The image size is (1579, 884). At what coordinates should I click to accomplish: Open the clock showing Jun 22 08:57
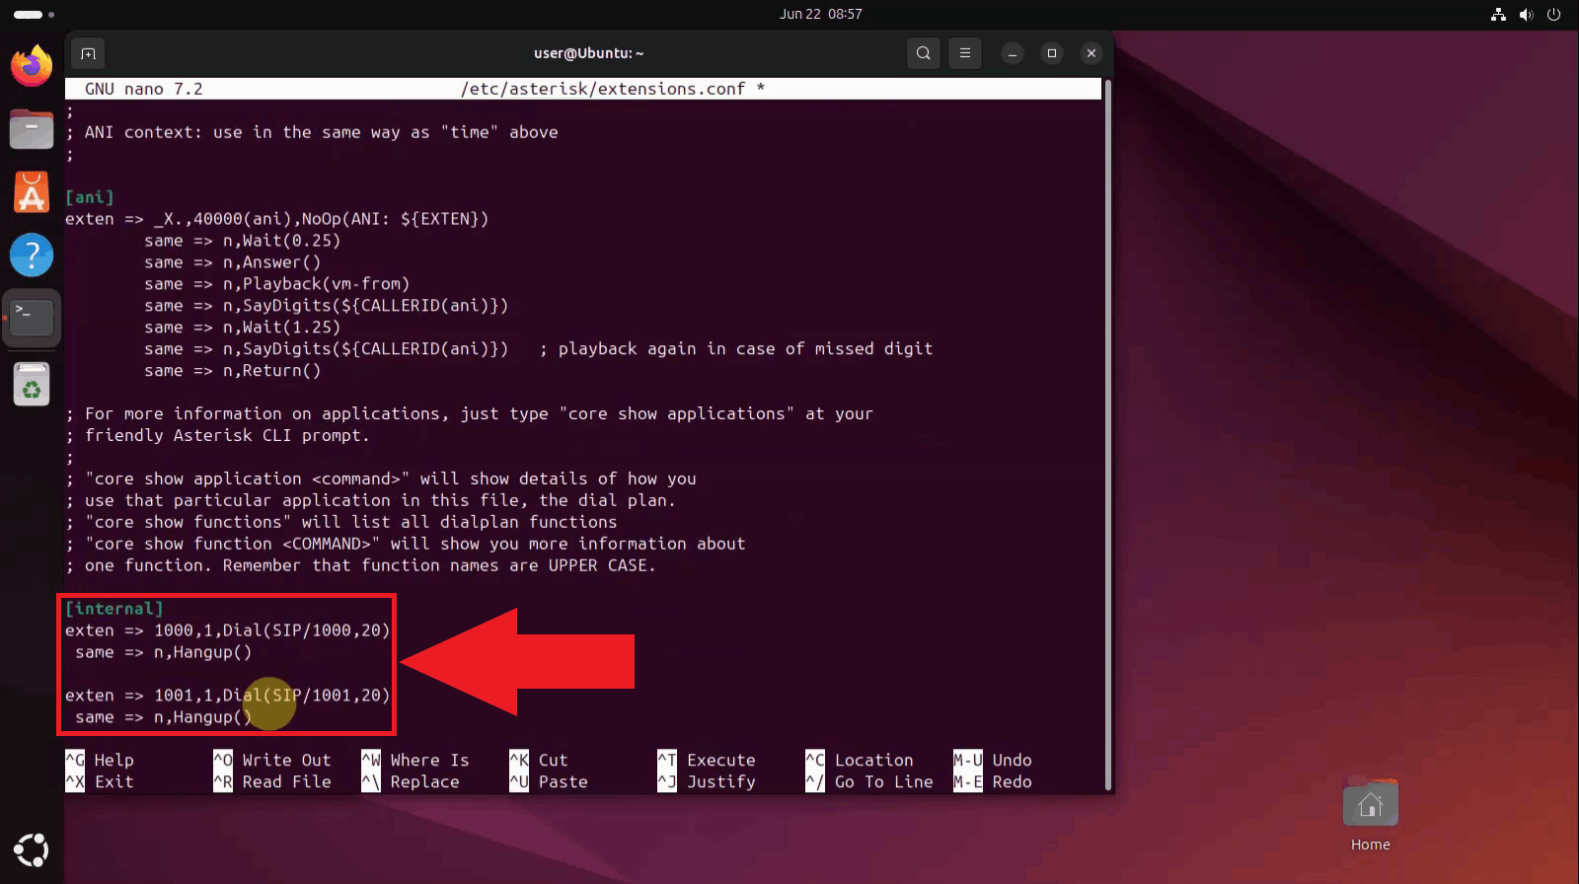821,14
